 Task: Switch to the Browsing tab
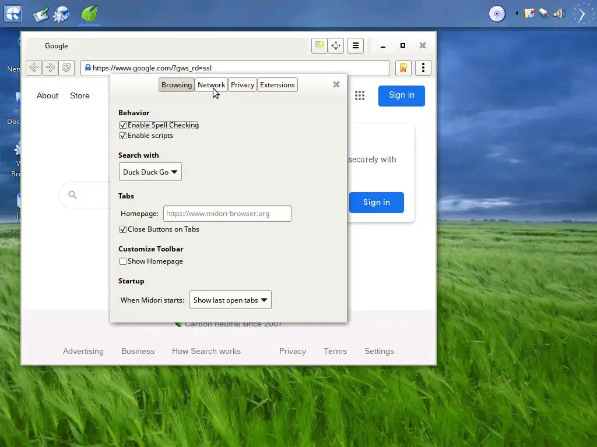[176, 85]
